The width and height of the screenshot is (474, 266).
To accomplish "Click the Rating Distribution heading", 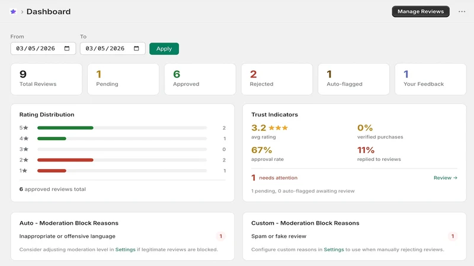I will [47, 115].
